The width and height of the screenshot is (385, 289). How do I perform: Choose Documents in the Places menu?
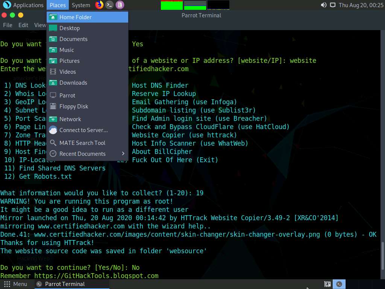(x=87, y=39)
